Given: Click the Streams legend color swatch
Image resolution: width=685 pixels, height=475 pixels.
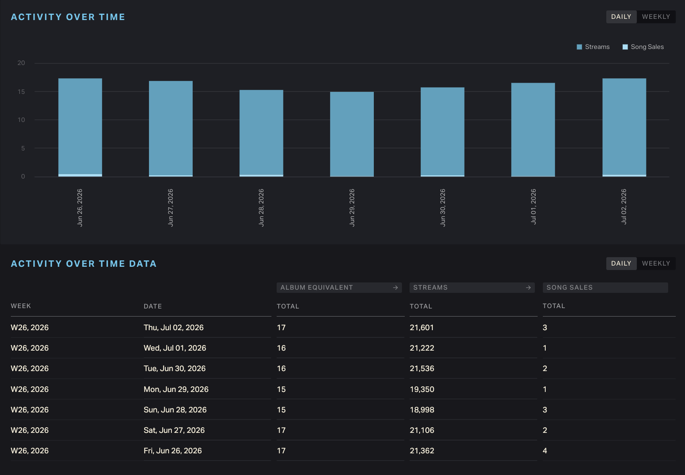Looking at the screenshot, I should click(x=579, y=47).
